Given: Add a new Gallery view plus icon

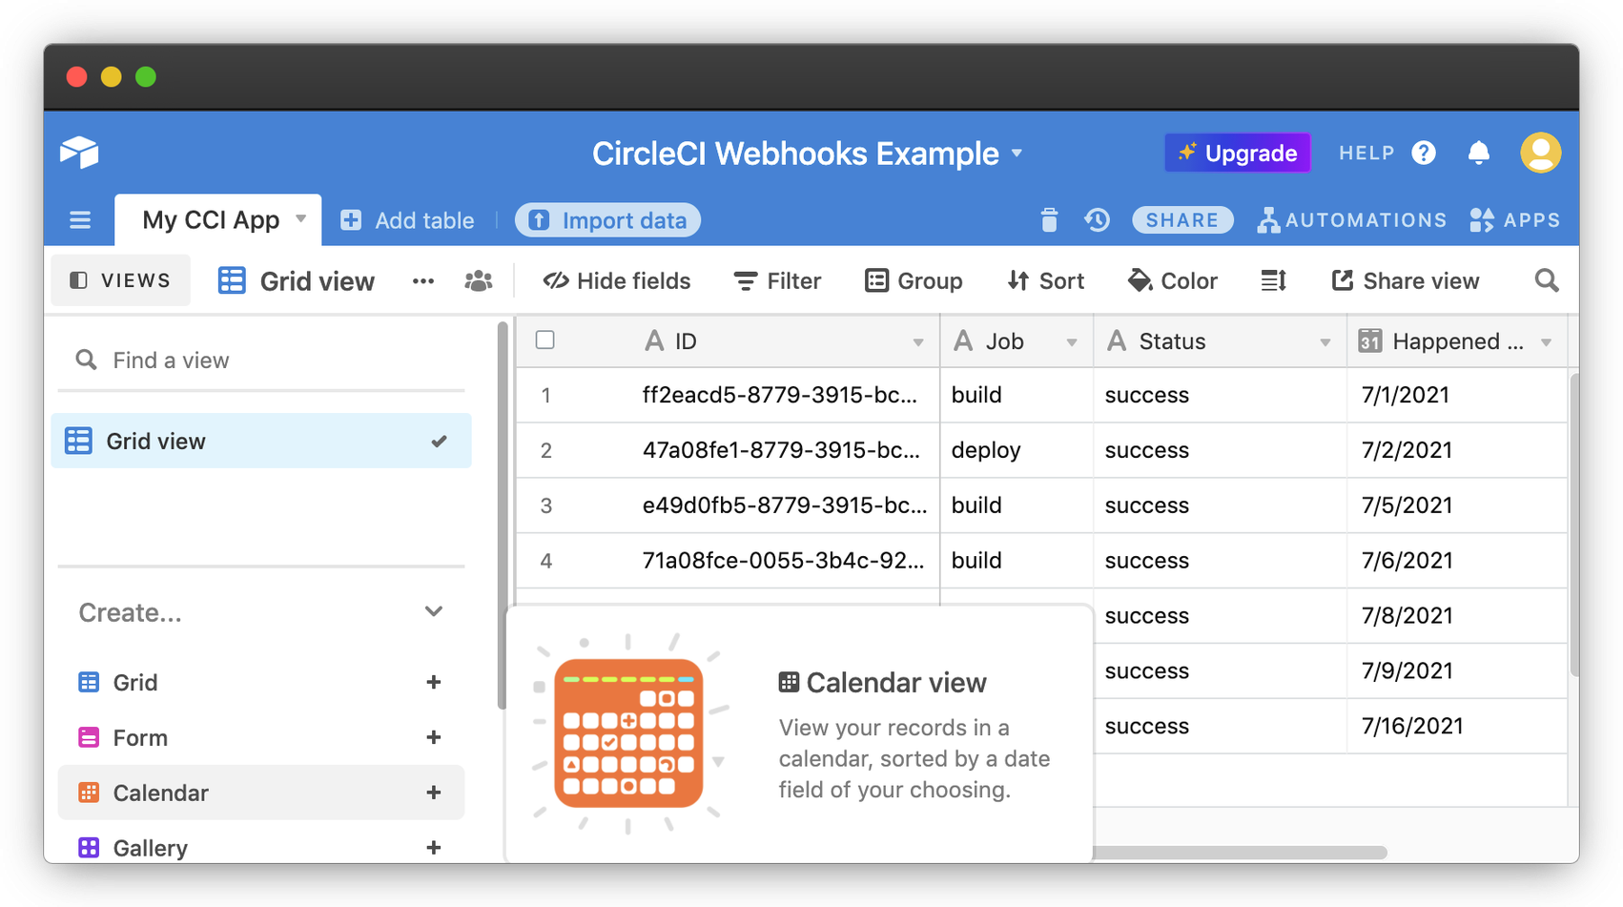Looking at the screenshot, I should click(x=434, y=848).
